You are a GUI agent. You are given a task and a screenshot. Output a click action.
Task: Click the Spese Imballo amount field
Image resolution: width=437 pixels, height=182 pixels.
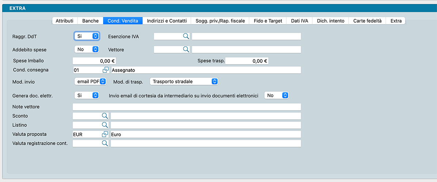point(94,61)
